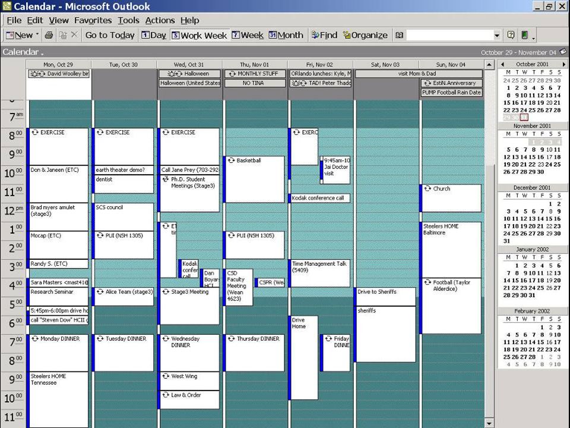Select the dentist appointment on Tuesday

point(123,184)
